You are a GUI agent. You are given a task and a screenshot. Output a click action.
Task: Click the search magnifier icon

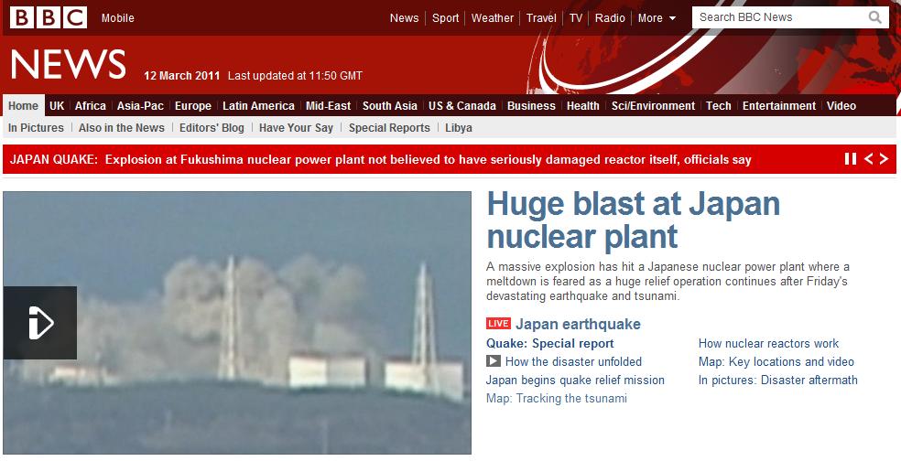click(875, 17)
